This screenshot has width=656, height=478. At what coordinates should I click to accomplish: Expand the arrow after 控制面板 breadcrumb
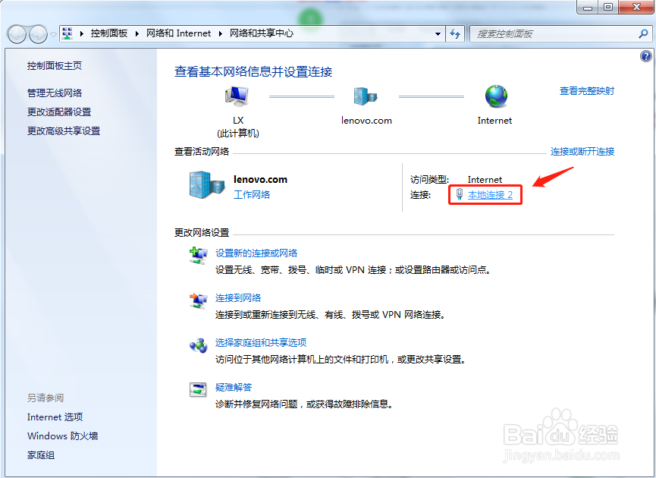pyautogui.click(x=137, y=33)
